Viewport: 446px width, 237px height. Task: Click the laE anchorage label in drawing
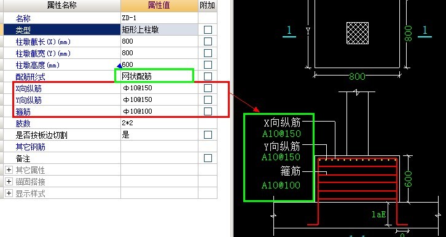tap(378, 214)
